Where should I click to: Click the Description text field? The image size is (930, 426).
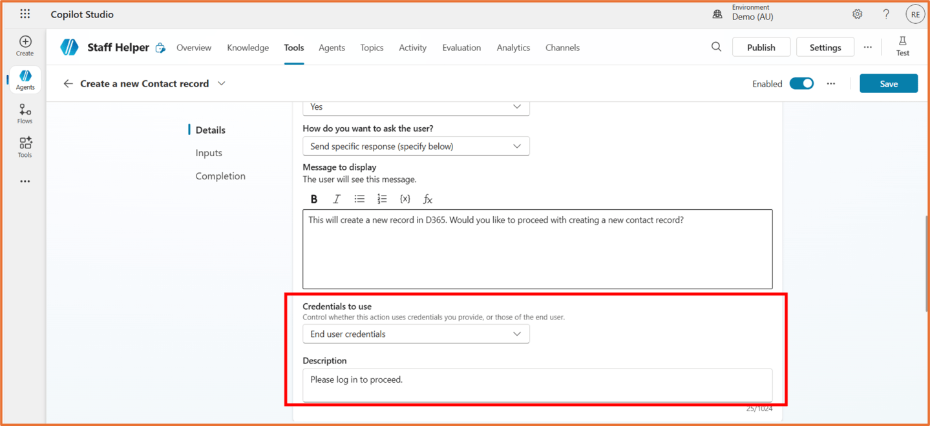(537, 385)
